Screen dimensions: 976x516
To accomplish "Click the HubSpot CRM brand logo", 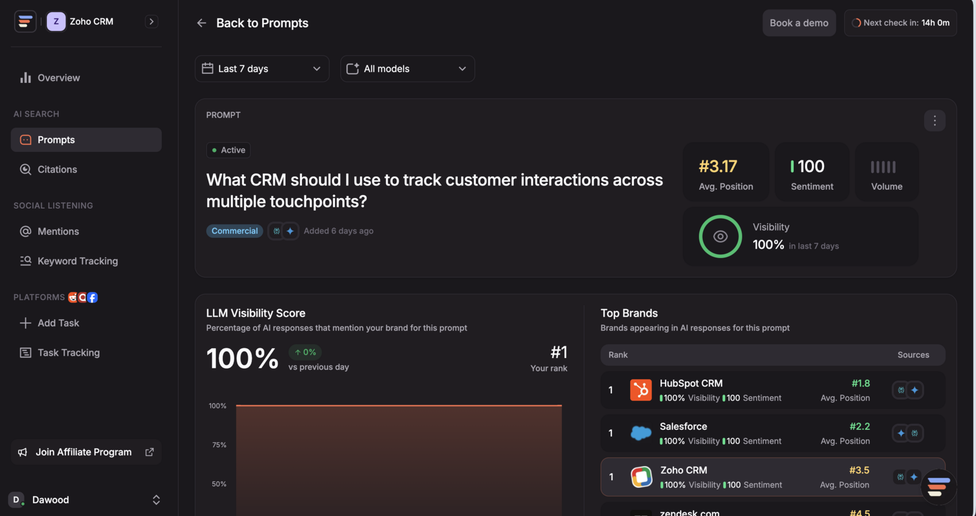I will [640, 390].
